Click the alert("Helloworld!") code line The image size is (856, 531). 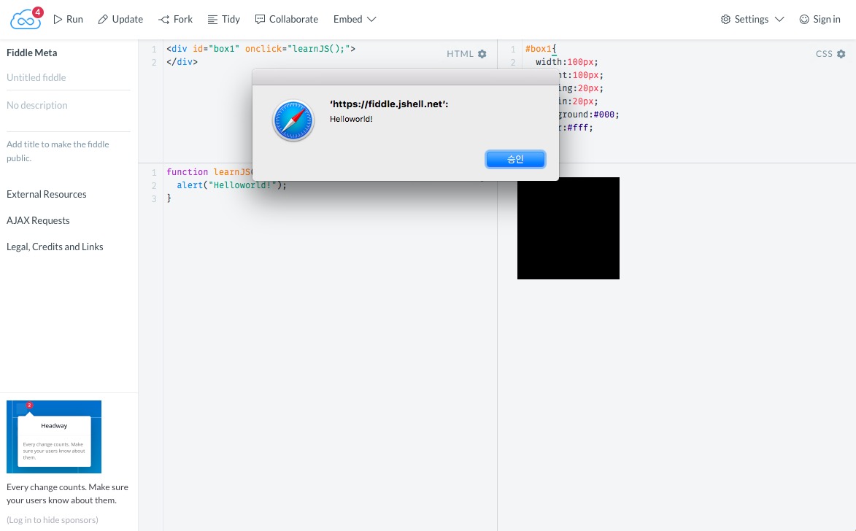click(x=231, y=185)
